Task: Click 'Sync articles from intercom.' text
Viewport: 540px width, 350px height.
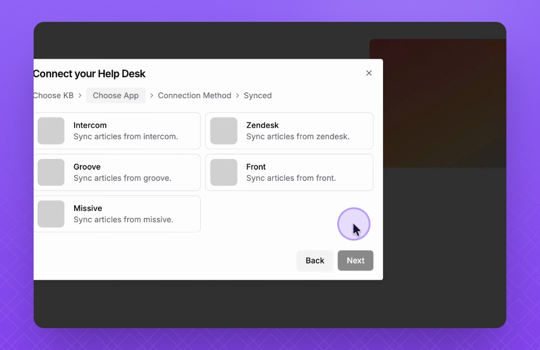Action: click(126, 137)
